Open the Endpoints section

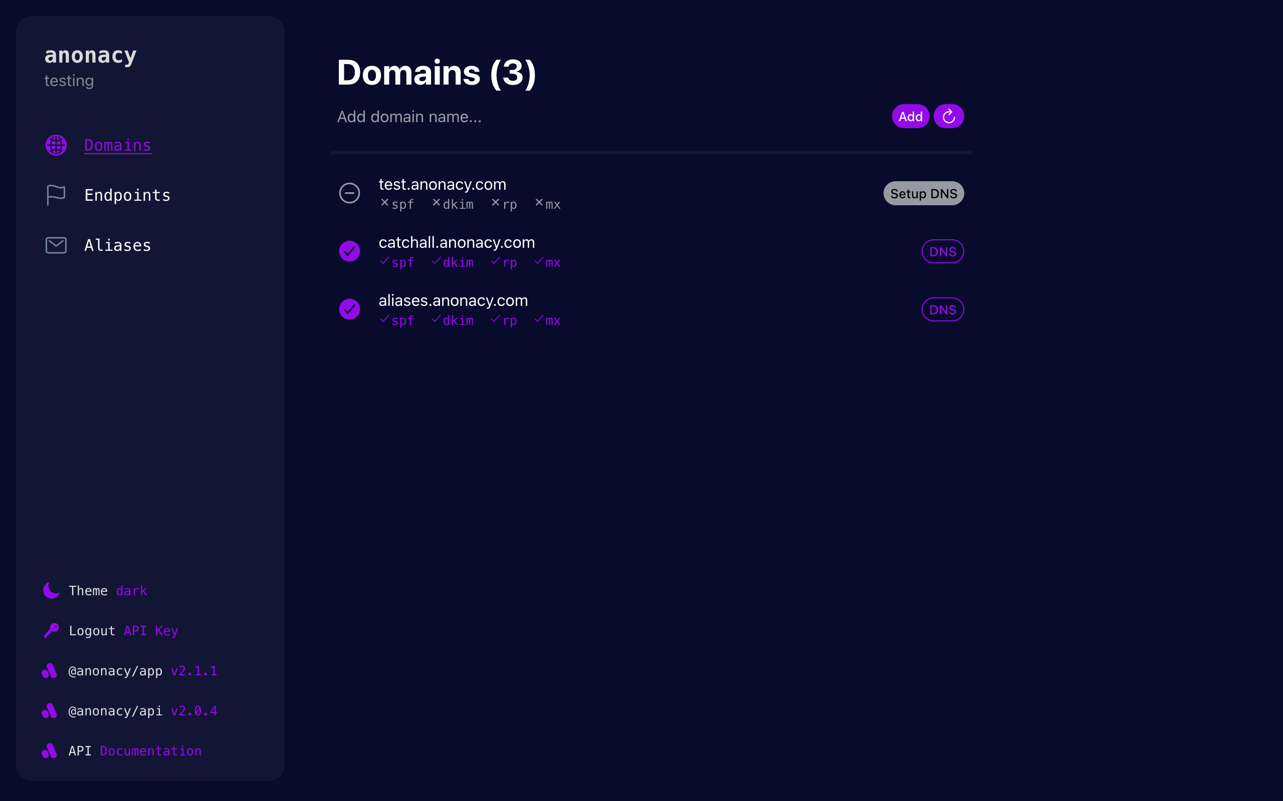[127, 195]
